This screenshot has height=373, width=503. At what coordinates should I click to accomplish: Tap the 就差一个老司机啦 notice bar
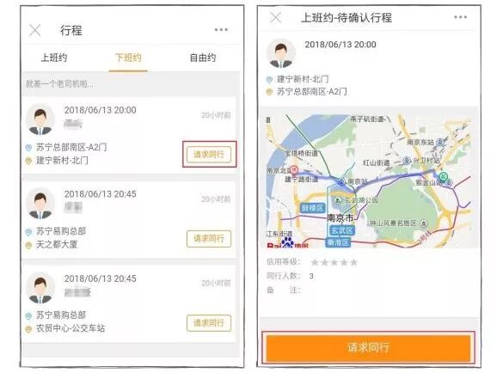click(x=131, y=84)
